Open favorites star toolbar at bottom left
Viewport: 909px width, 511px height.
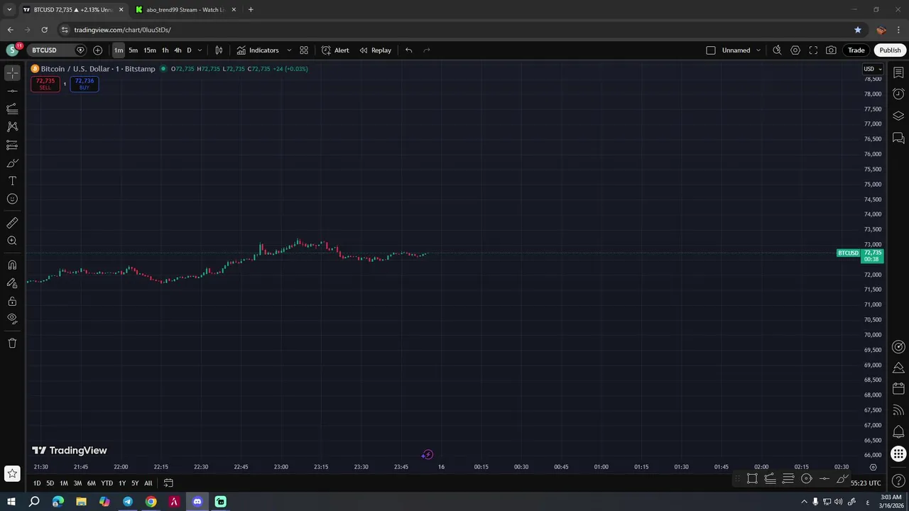click(x=12, y=473)
